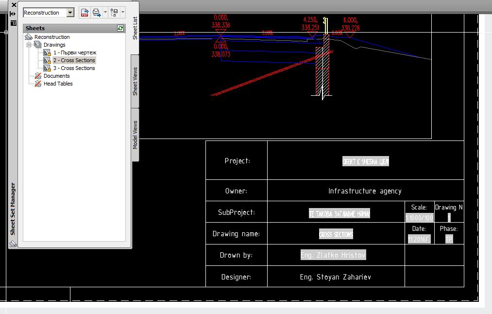Click the lock icon on sheet 2
The image size is (492, 314).
pyautogui.click(x=49, y=61)
